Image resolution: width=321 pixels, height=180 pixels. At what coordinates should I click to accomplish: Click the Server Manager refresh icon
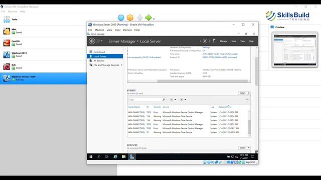pyautogui.click(x=205, y=41)
